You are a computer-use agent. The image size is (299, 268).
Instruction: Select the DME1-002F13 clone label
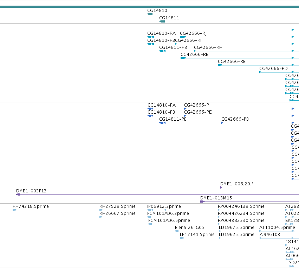[31, 191]
